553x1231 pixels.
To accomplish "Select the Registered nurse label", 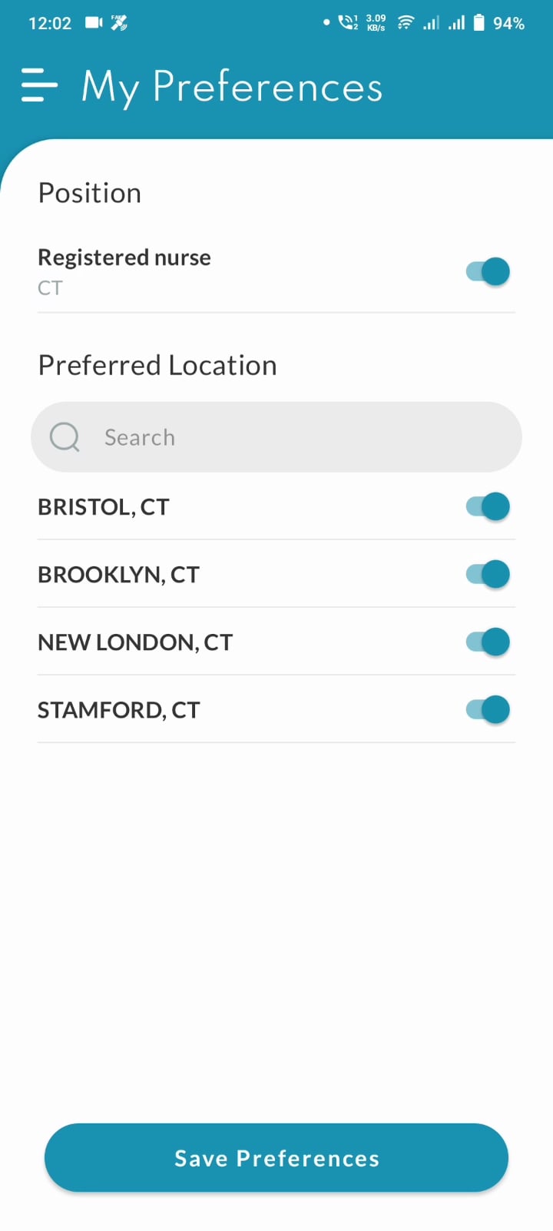I will click(124, 257).
